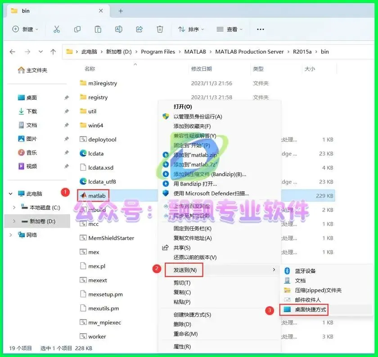Go forward with the right arrow
Screen dimensions: 378x357
tap(27, 52)
